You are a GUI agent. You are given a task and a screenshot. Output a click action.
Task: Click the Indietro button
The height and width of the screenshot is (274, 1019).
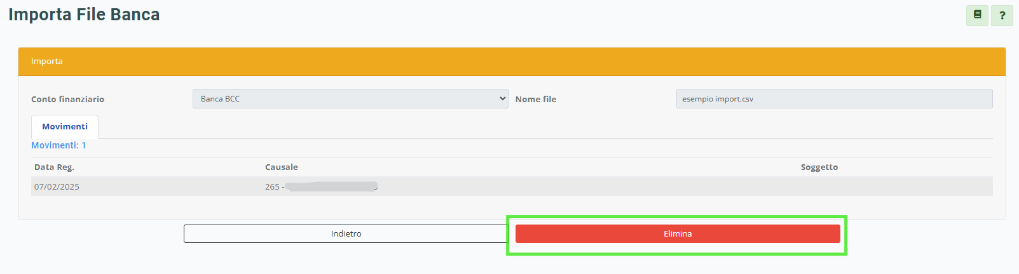346,233
